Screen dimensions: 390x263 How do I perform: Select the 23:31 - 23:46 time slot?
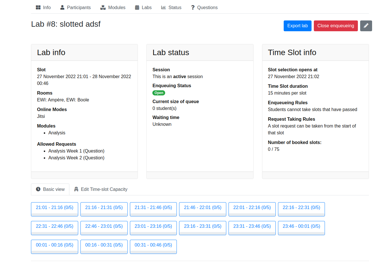tap(252, 228)
